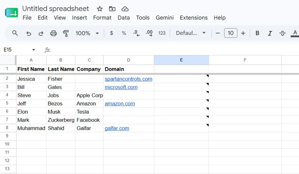Click the font size field showing 10
299x174 pixels.
click(231, 33)
